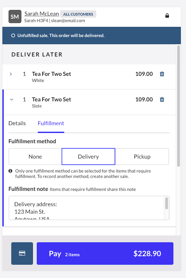Screen dimensions: 186x278
Task: Click the SM customer avatar
Action: tap(15, 16)
